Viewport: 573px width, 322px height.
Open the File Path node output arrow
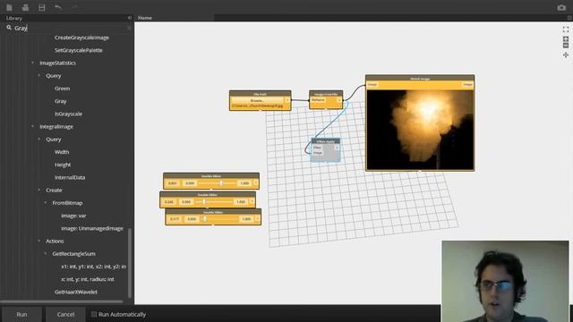[287, 100]
